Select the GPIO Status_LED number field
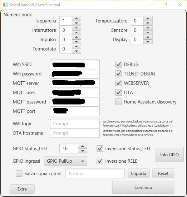The image size is (187, 197). point(69,149)
